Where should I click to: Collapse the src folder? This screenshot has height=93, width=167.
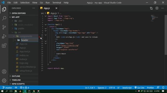pos(23,32)
